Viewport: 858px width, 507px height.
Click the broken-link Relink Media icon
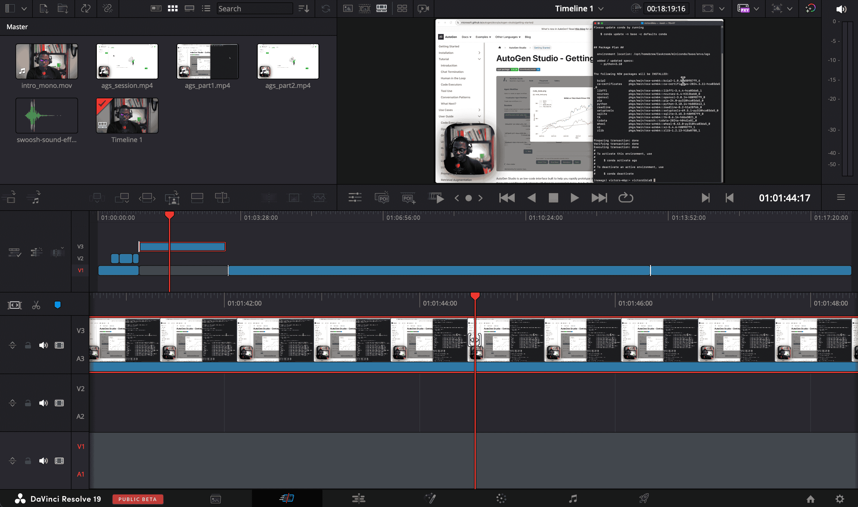click(108, 9)
